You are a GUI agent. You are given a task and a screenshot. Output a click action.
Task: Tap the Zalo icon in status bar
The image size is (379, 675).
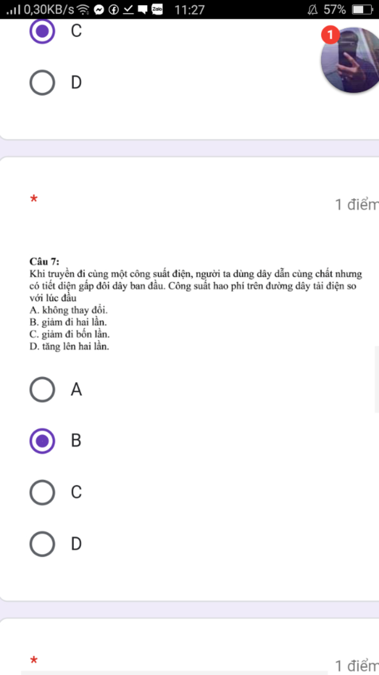[157, 9]
